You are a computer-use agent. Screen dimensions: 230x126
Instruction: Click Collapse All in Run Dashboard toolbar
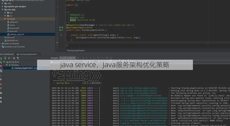(x=9, y=58)
